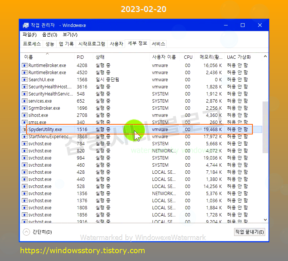Switch to the 성능 tab
This screenshot has height=261, width=288.
(x=50, y=44)
